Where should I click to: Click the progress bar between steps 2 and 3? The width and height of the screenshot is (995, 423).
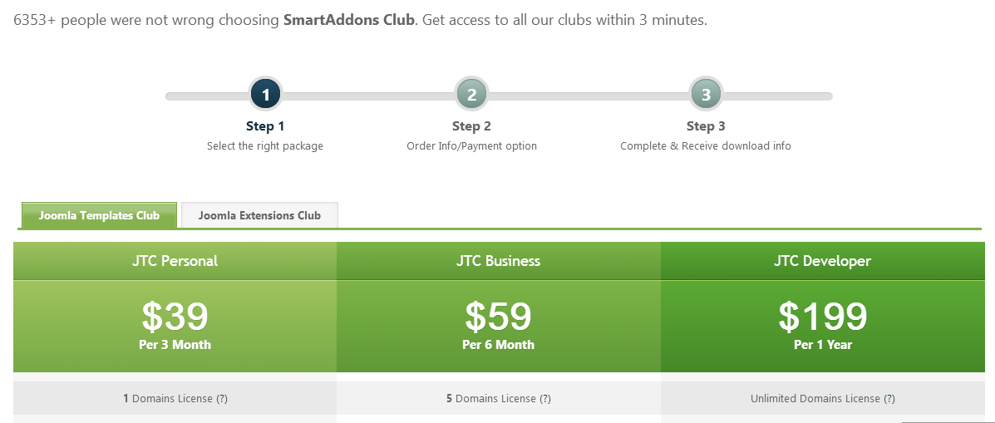[589, 96]
